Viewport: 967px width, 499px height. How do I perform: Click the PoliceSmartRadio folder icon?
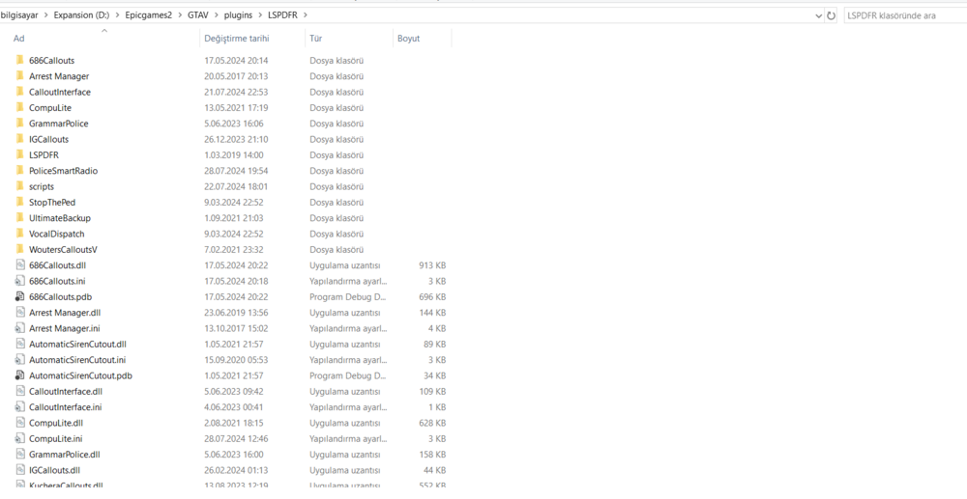[x=19, y=171]
